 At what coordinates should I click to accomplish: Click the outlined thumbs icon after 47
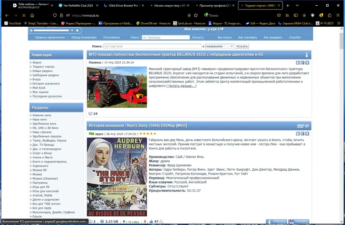tap(161, 222)
